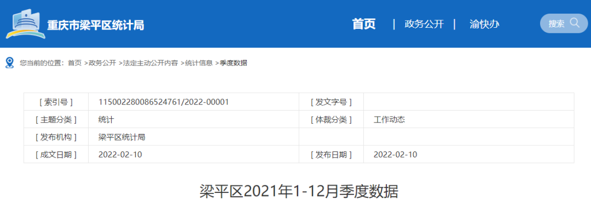Screen dimensions: 591x207
Task: Click the article title 梁平区2021年1-12月季度数据
Action: click(299, 192)
